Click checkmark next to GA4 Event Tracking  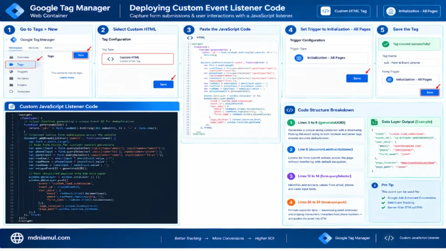[383, 203]
